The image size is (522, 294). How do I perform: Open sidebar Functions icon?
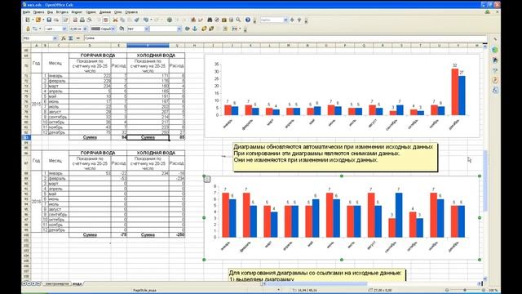click(x=495, y=90)
